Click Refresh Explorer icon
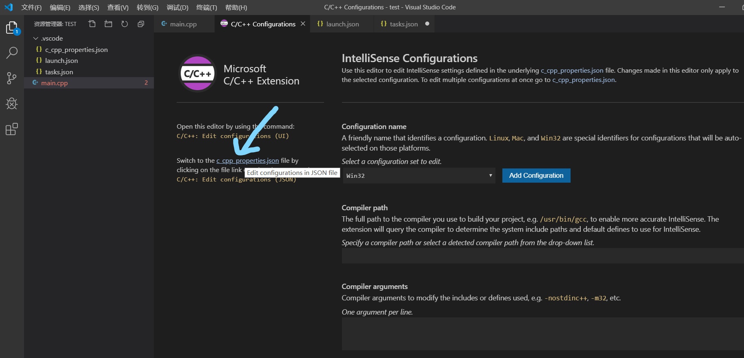 point(125,24)
